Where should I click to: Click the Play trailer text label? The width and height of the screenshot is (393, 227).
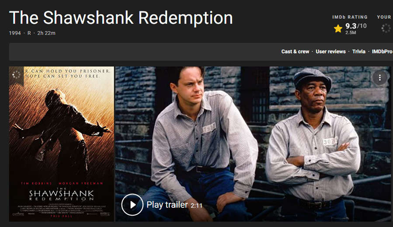pyautogui.click(x=167, y=205)
